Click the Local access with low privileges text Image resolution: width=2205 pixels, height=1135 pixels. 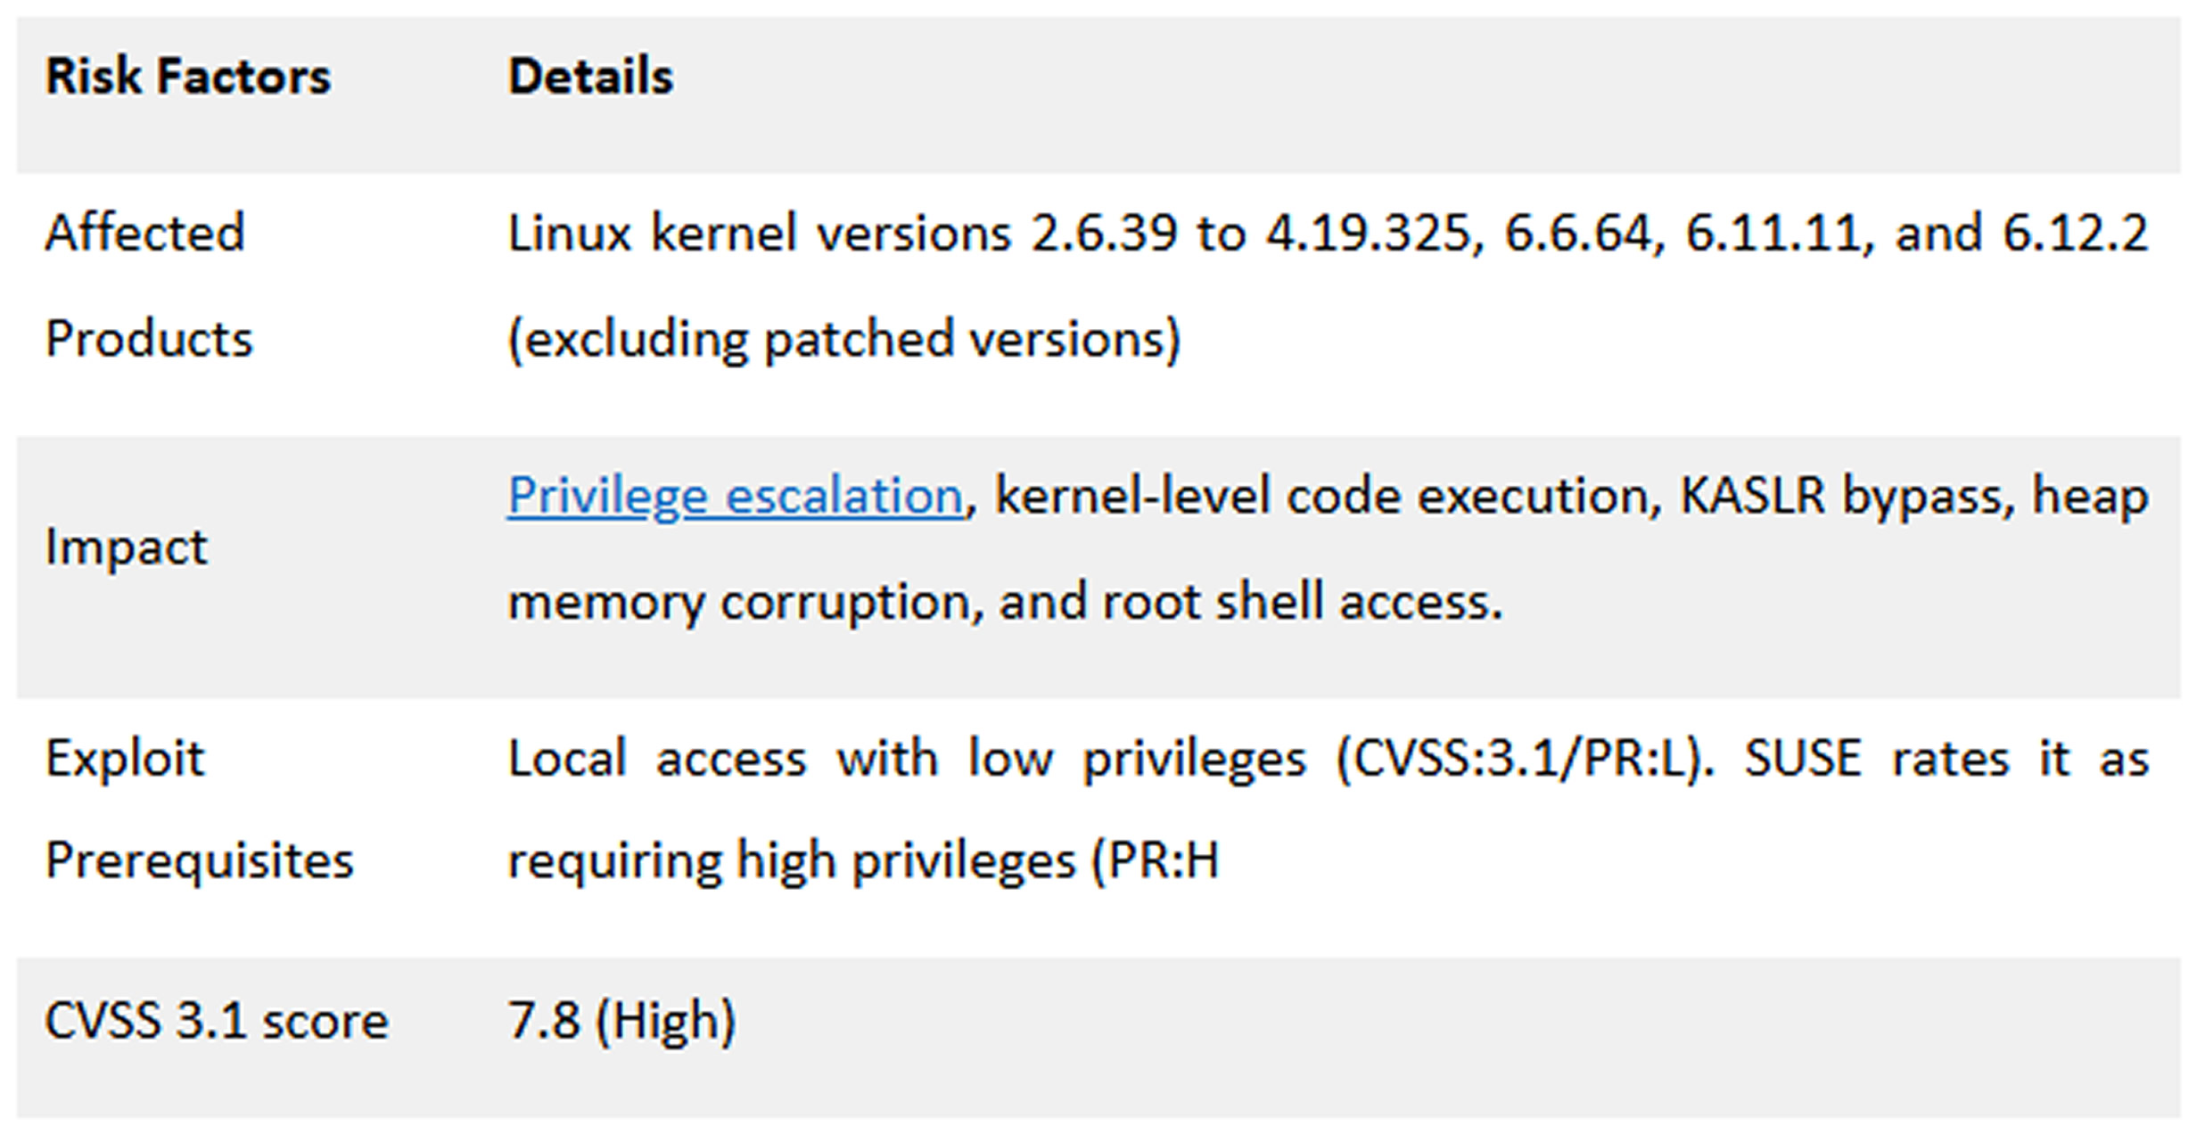907,760
